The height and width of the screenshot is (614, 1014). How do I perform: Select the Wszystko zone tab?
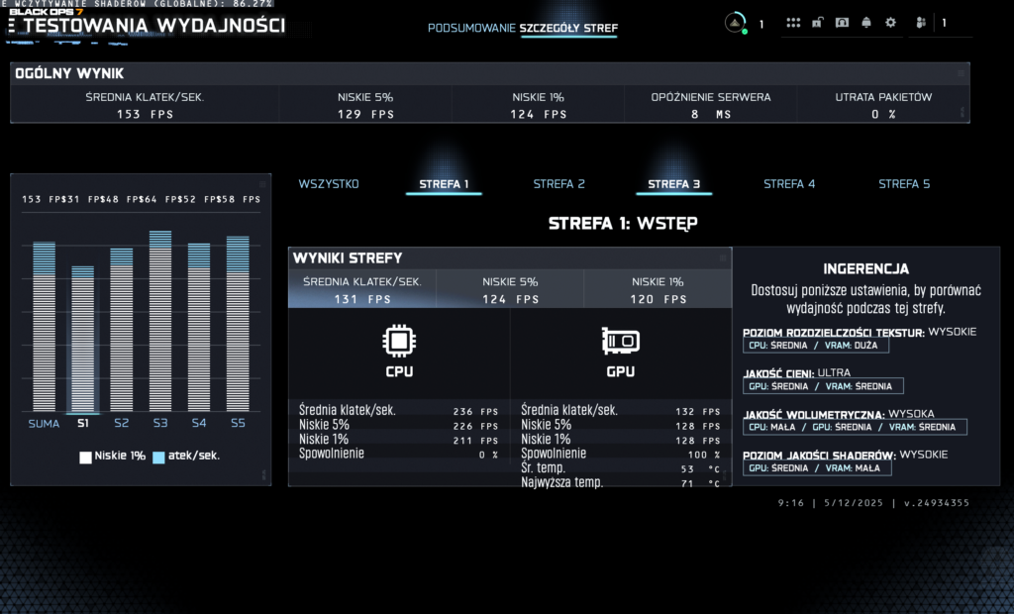(329, 184)
